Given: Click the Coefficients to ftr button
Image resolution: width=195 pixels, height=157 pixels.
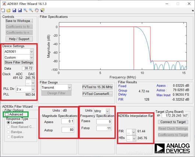Looking at the screenshot, I should 19,27.
